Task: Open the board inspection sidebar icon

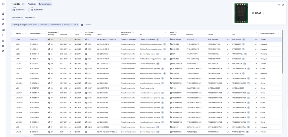Action: click(3, 30)
